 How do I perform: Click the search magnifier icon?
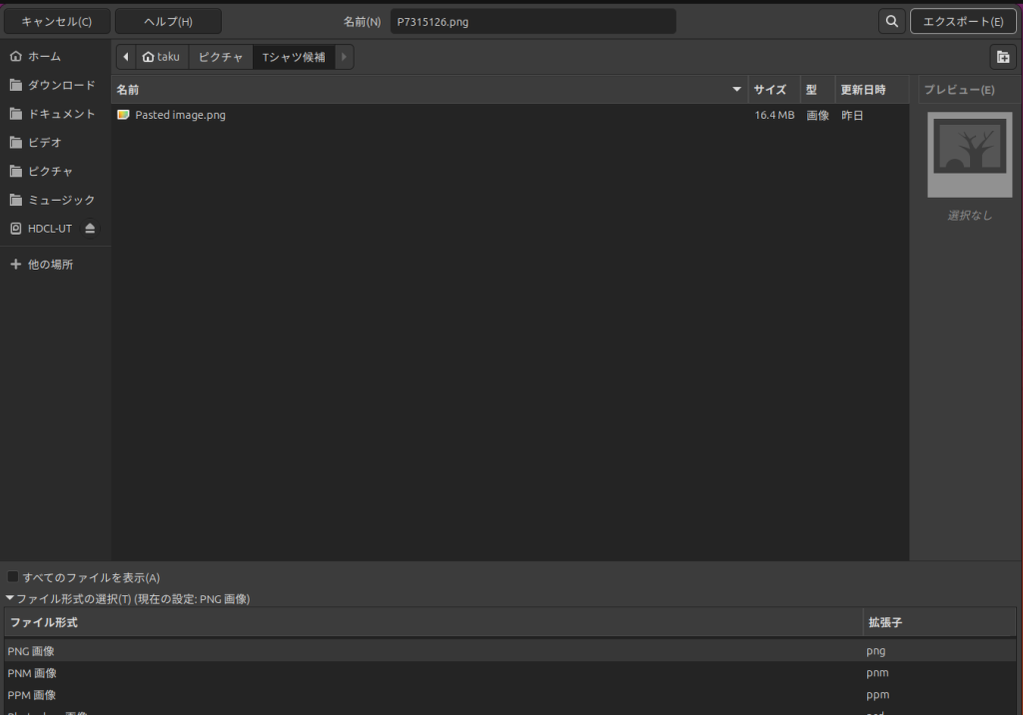892,21
